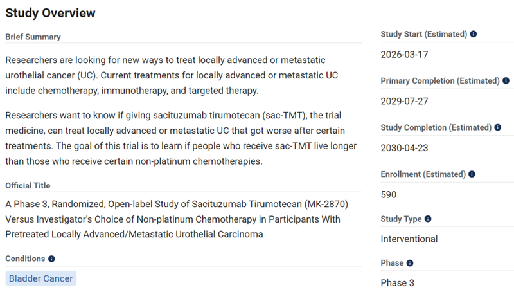Image resolution: width=514 pixels, height=292 pixels.
Task: Click the first paragraph about urothelial cancer treatments
Action: coord(172,75)
